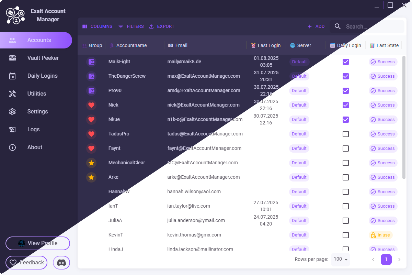Click the Exalt Account Manager logo
Viewport: 412px width, 275px height.
(16, 16)
